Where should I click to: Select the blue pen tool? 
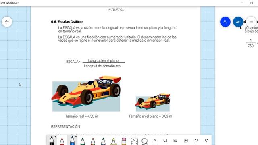coord(72,141)
